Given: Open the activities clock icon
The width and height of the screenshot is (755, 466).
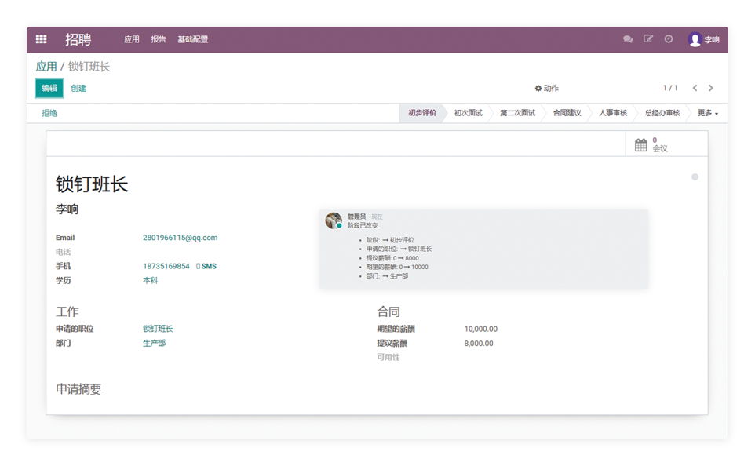Looking at the screenshot, I should tap(669, 39).
